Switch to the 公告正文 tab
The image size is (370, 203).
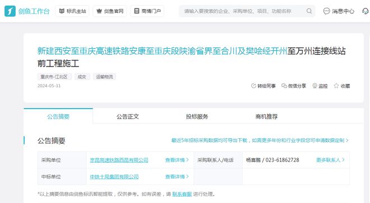pyautogui.click(x=128, y=116)
